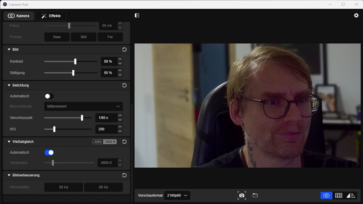The image size is (363, 204).
Task: Open settings gear icon
Action: (356, 15)
